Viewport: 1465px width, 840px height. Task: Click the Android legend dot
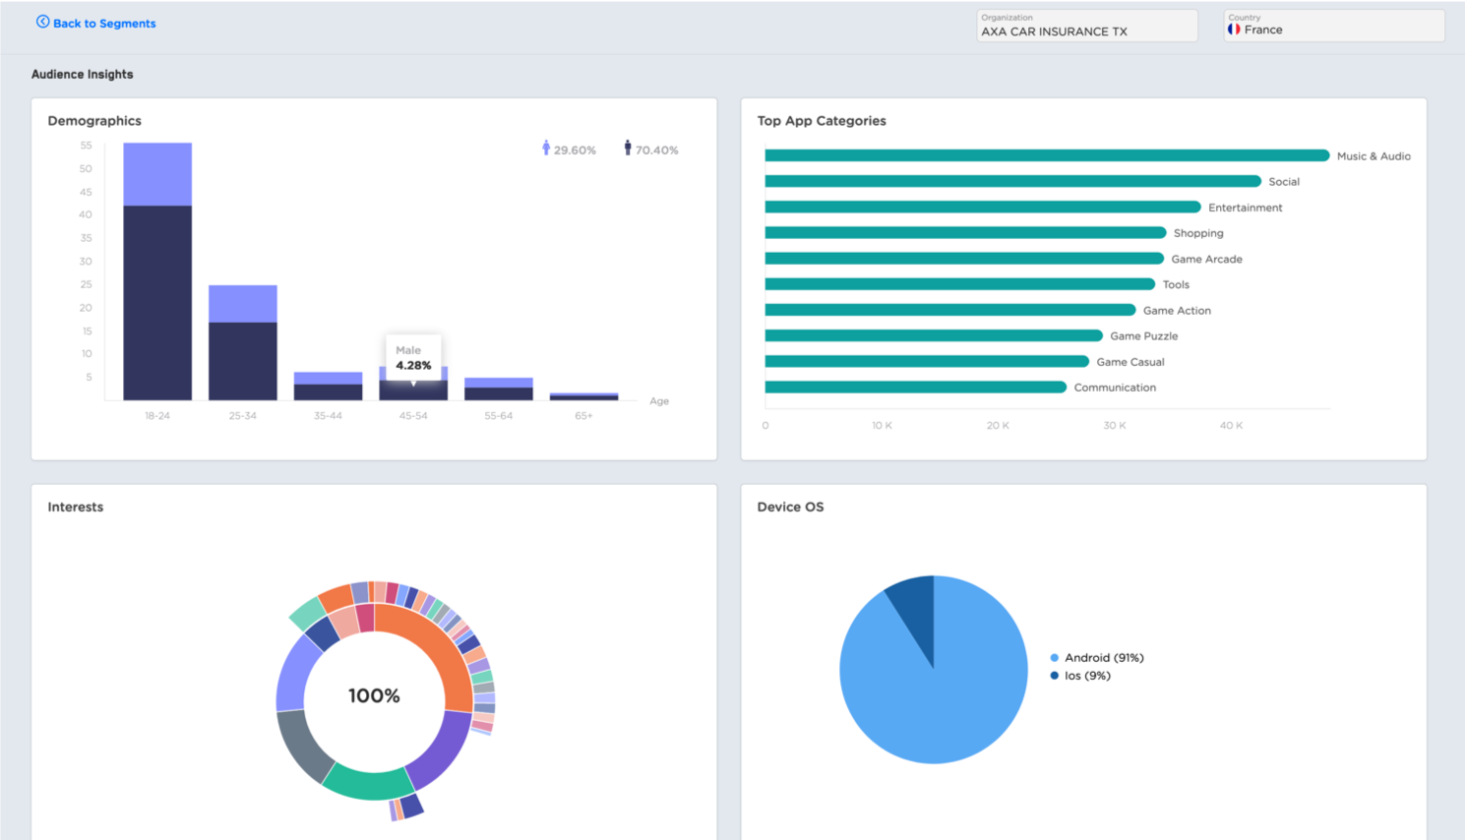pyautogui.click(x=1055, y=658)
